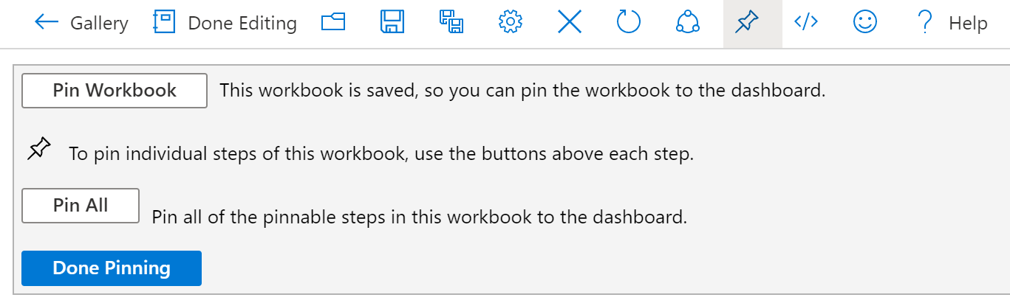Send feedback using the smiley icon
The image size is (1010, 303).
point(865,22)
